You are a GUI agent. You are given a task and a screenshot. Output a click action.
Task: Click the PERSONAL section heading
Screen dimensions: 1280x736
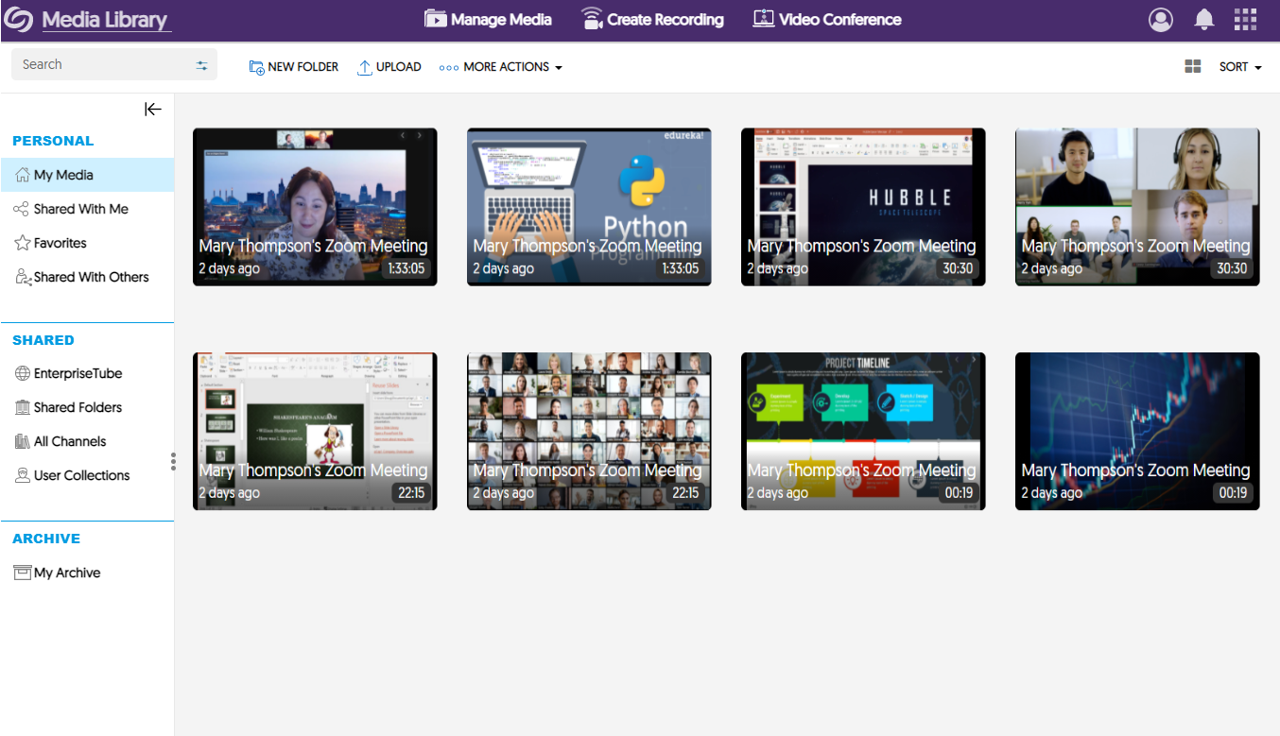(53, 141)
